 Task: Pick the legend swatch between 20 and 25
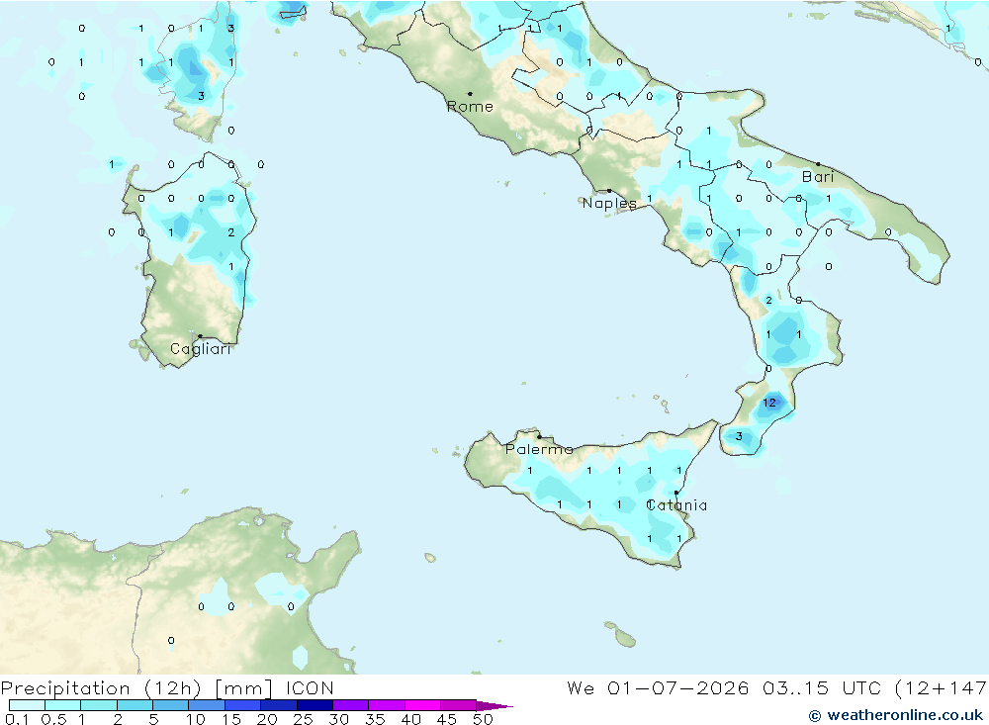279,705
